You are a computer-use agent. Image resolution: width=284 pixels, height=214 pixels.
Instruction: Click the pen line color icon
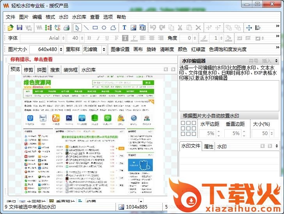tap(204, 38)
